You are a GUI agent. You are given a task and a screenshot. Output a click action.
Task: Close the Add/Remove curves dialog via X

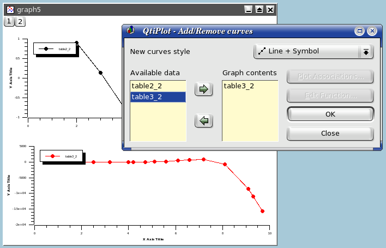click(372, 31)
